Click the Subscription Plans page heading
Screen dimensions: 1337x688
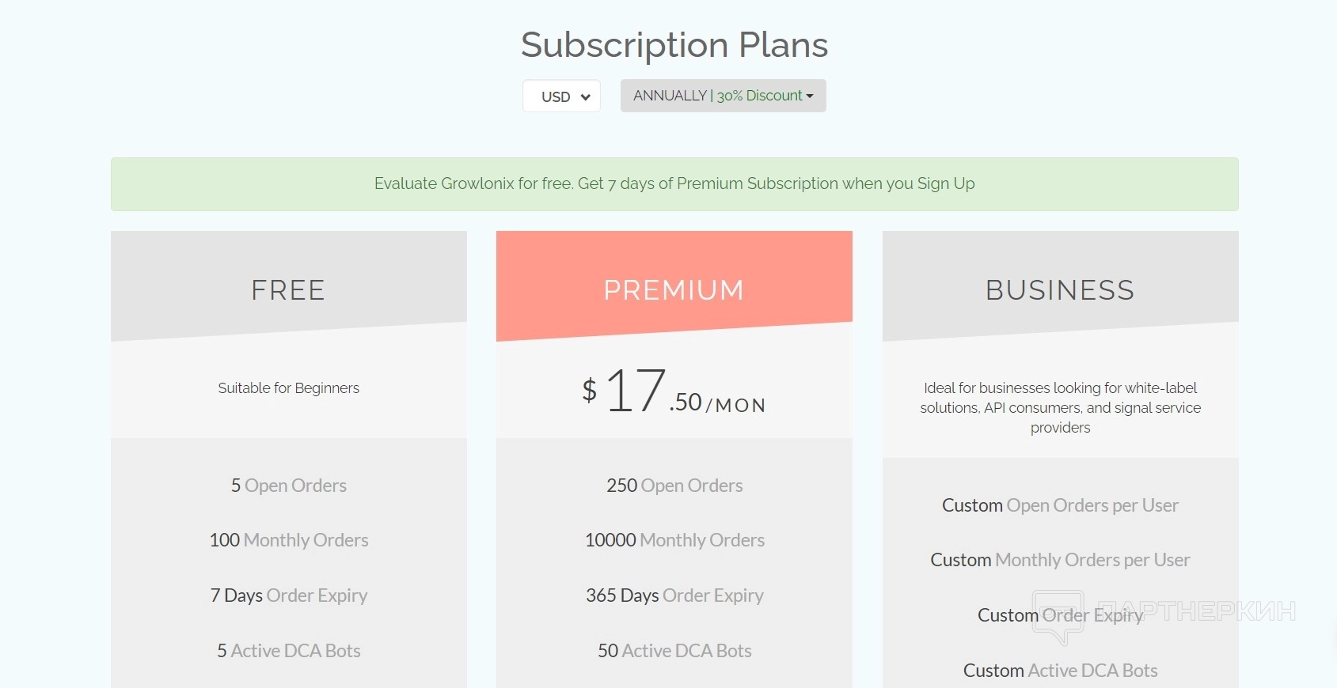pyautogui.click(x=674, y=45)
